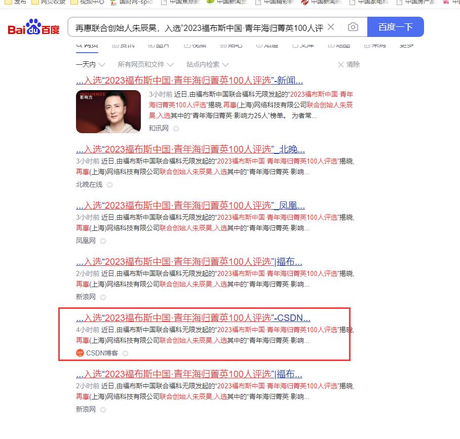
Task: Open the 和讯网 result thumbnail image
Action: [108, 112]
